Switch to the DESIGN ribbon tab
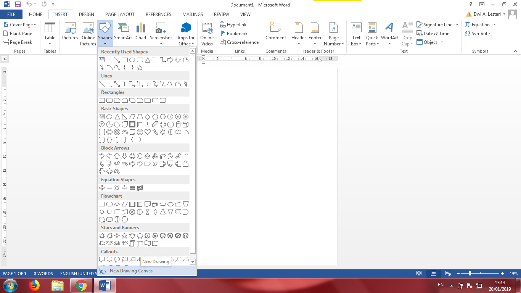This screenshot has width=521, height=293. (x=86, y=14)
